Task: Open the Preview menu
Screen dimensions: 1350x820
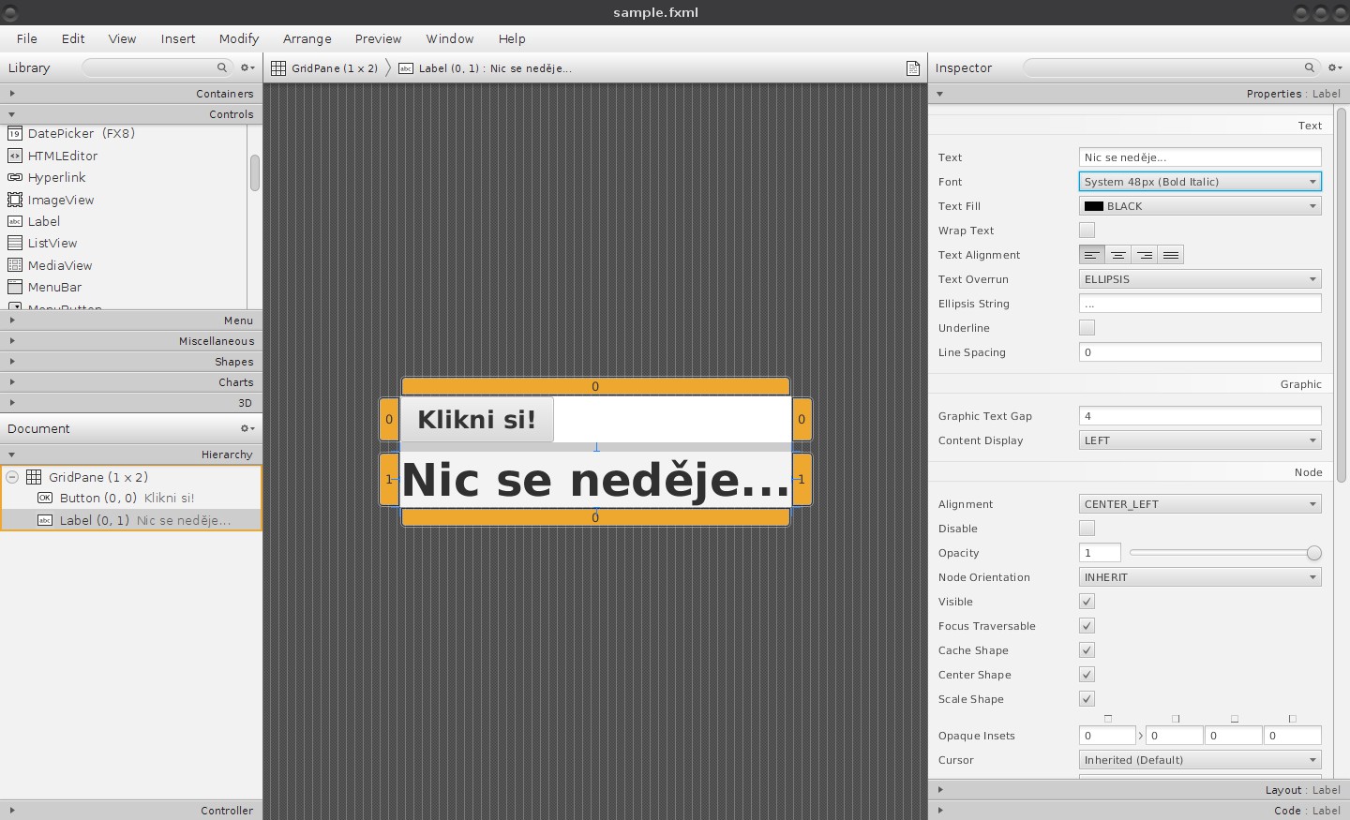Action: 378,38
